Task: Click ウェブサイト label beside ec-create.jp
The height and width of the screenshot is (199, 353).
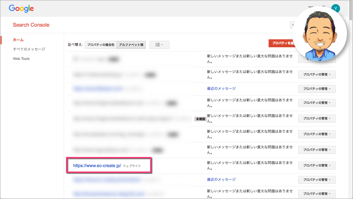Action: (132, 166)
